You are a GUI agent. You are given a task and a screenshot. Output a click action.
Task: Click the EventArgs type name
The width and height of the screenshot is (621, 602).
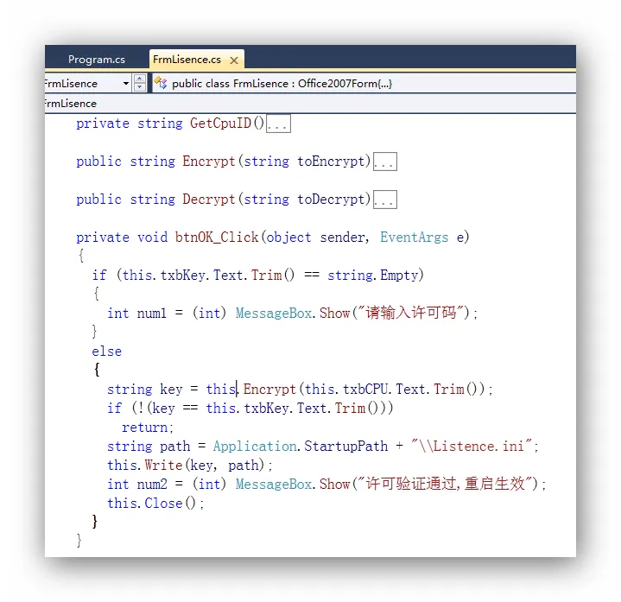pos(415,238)
